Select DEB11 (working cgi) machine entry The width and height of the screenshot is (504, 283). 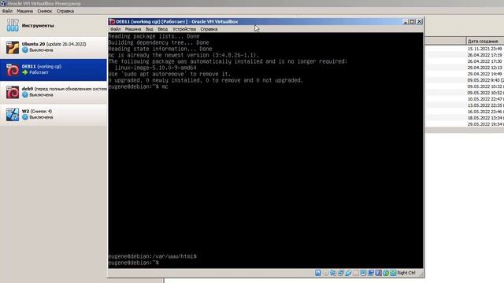(54, 70)
